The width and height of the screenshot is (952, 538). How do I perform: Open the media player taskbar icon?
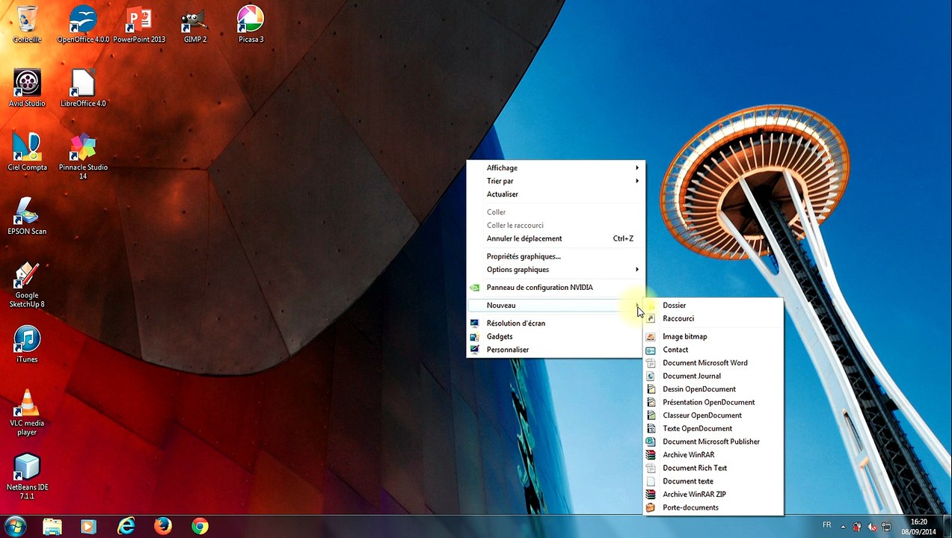tap(88, 526)
